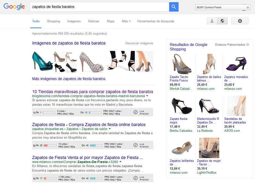Click '13 Links / PRO ONLY RDs' text
The image size is (255, 186).
(67, 145)
